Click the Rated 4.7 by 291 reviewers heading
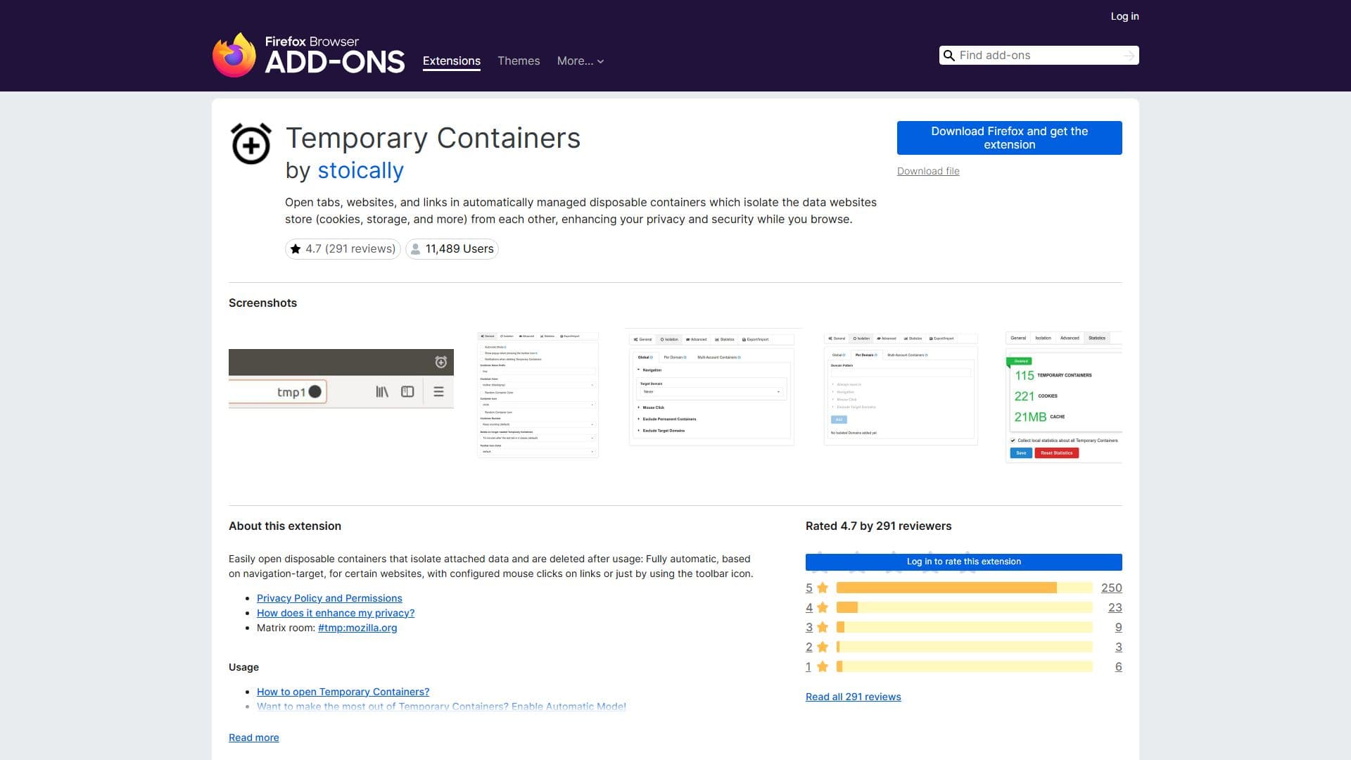Screen dimensions: 1351x760 (x=878, y=526)
